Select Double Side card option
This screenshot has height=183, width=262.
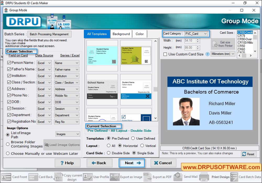click(x=109, y=153)
